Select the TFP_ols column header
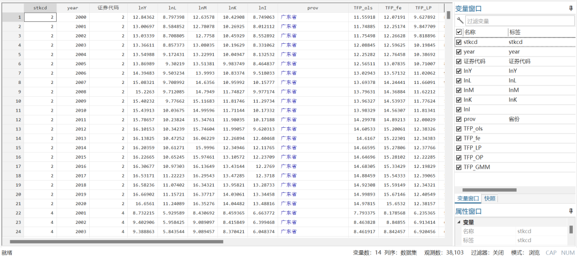Viewport: 577px width, 256px height. (363, 7)
